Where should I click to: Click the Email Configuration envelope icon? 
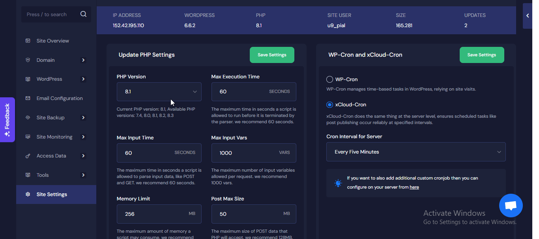tap(28, 98)
